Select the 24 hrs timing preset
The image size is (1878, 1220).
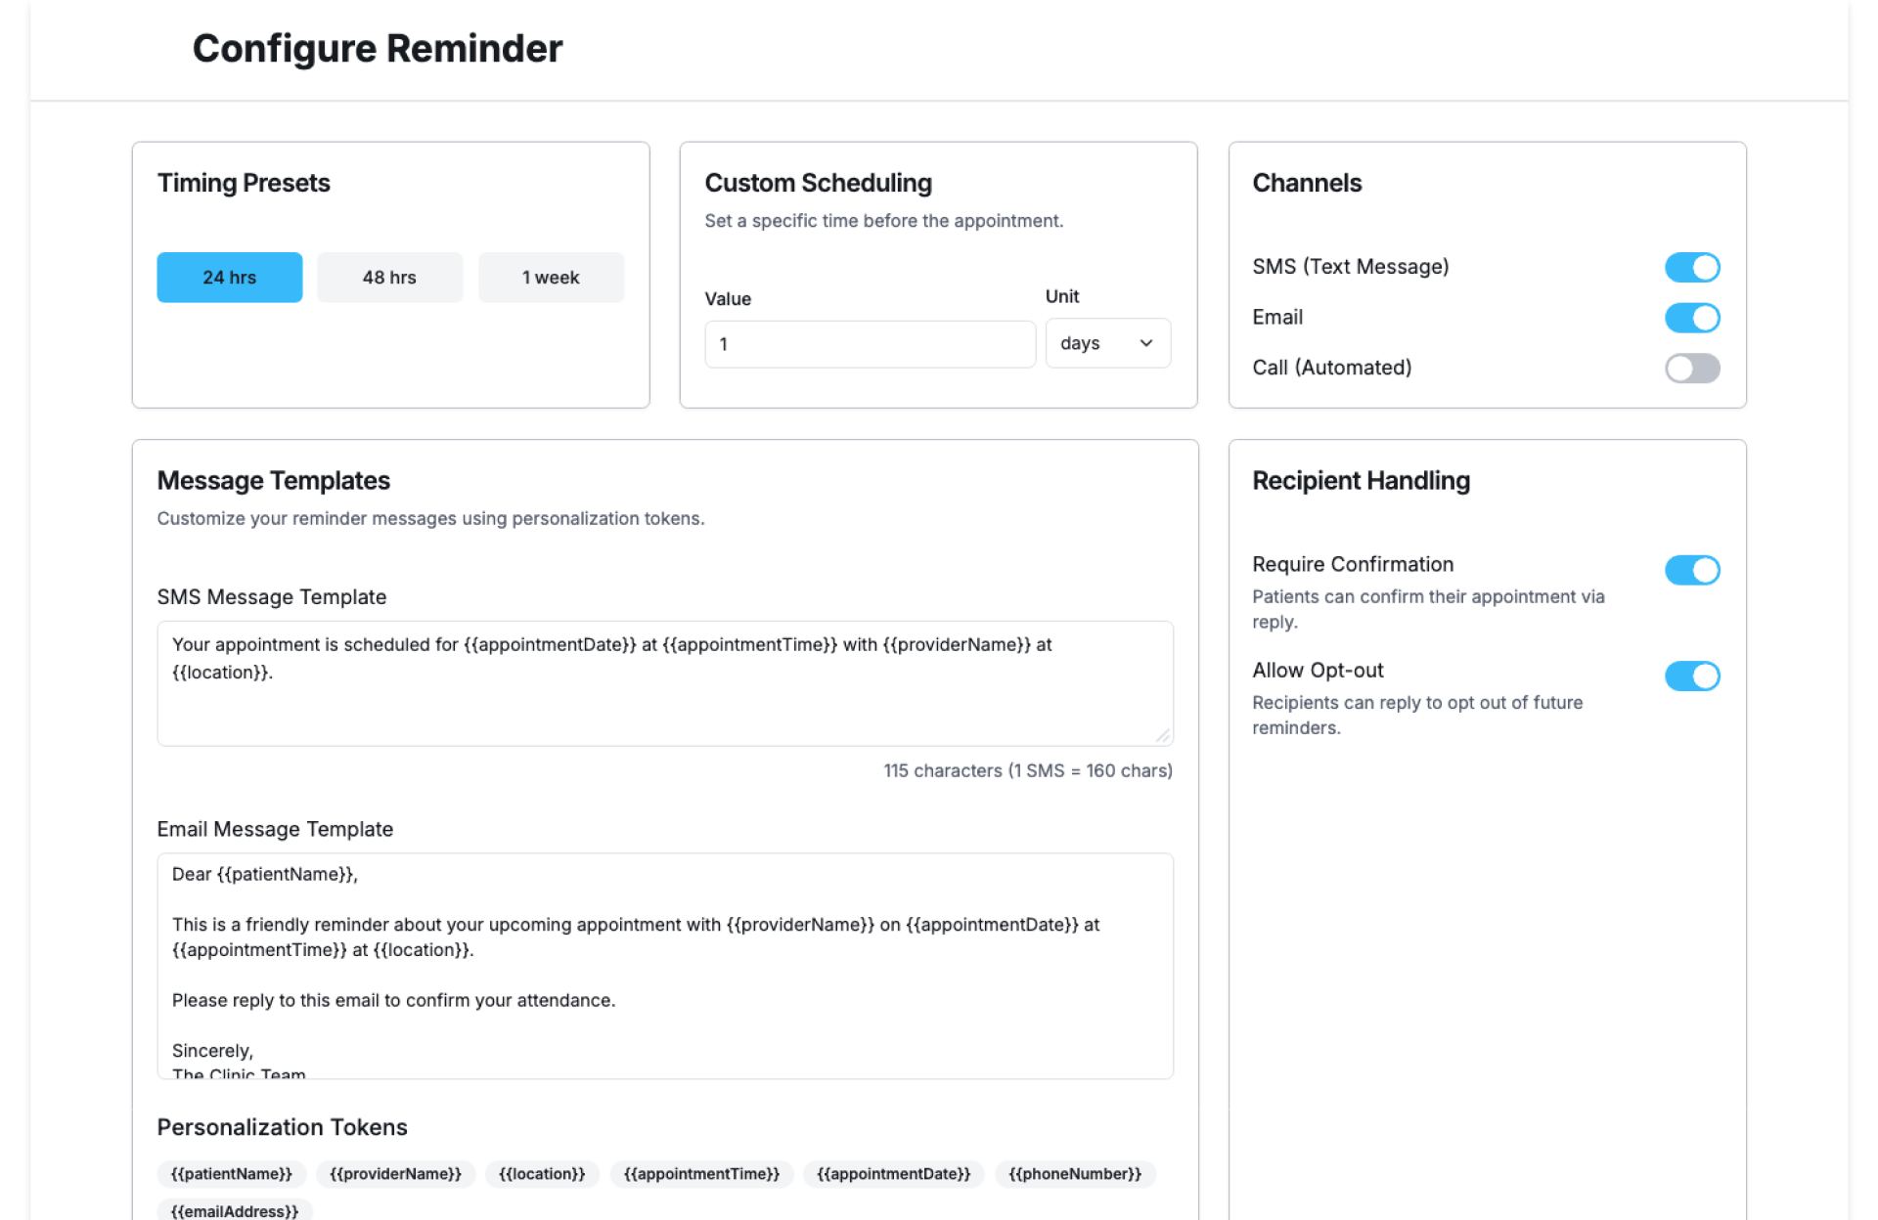point(229,278)
